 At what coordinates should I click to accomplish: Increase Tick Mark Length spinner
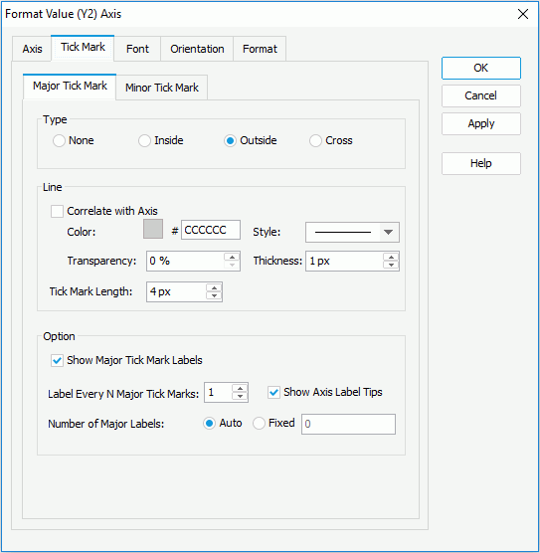(x=214, y=288)
